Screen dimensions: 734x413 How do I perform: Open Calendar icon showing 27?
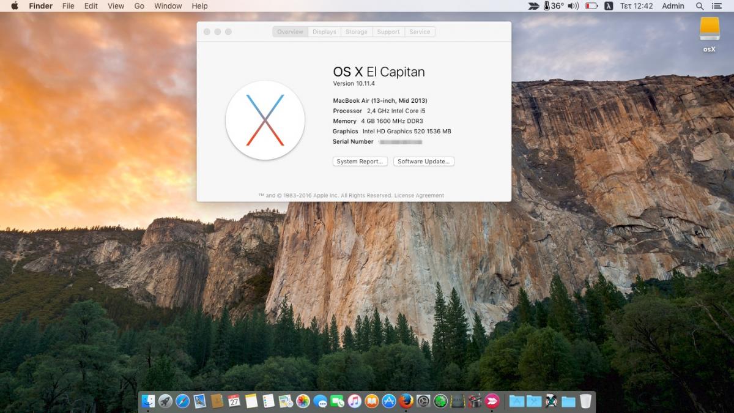coord(234,401)
